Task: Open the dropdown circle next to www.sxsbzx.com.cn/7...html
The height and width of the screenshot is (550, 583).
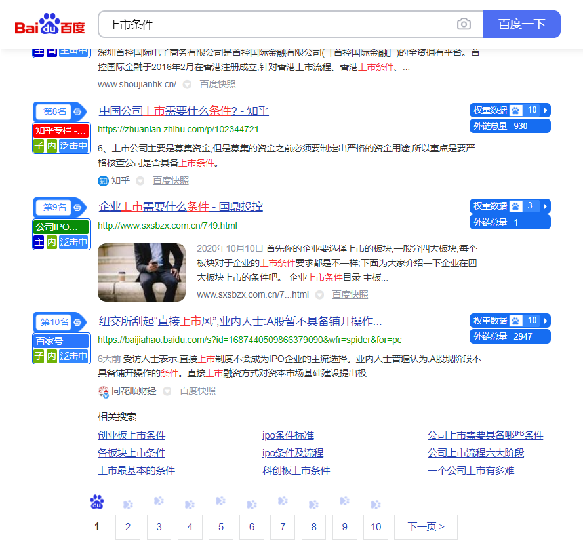Action: (319, 295)
